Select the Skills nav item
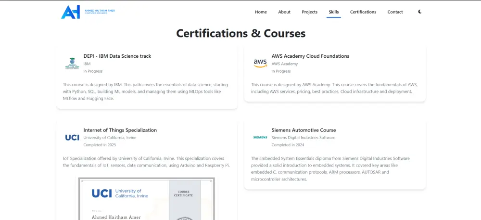The image size is (481, 220). click(334, 12)
